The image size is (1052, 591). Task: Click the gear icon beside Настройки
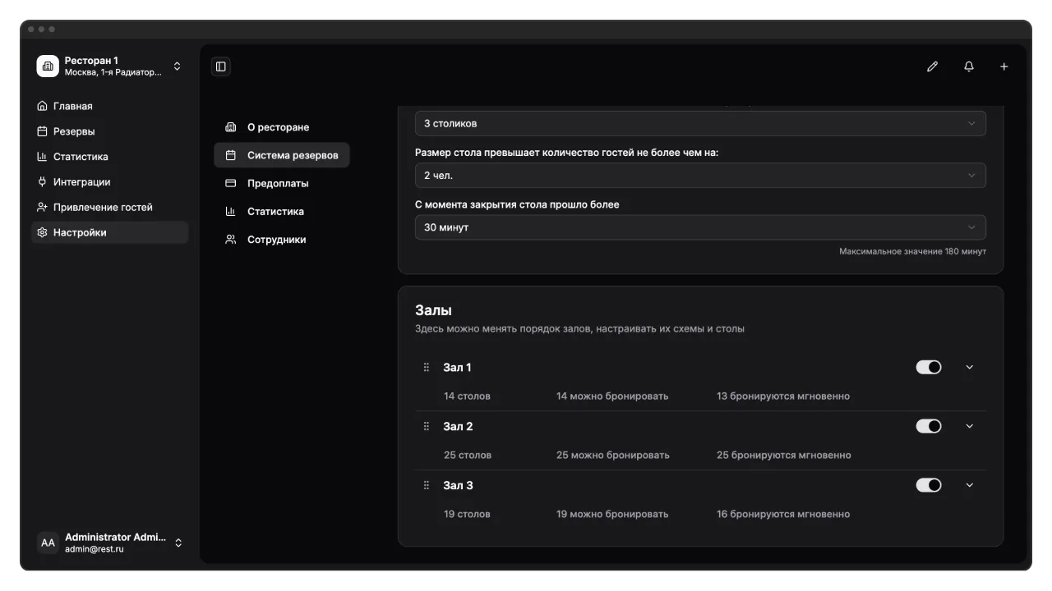click(x=43, y=233)
